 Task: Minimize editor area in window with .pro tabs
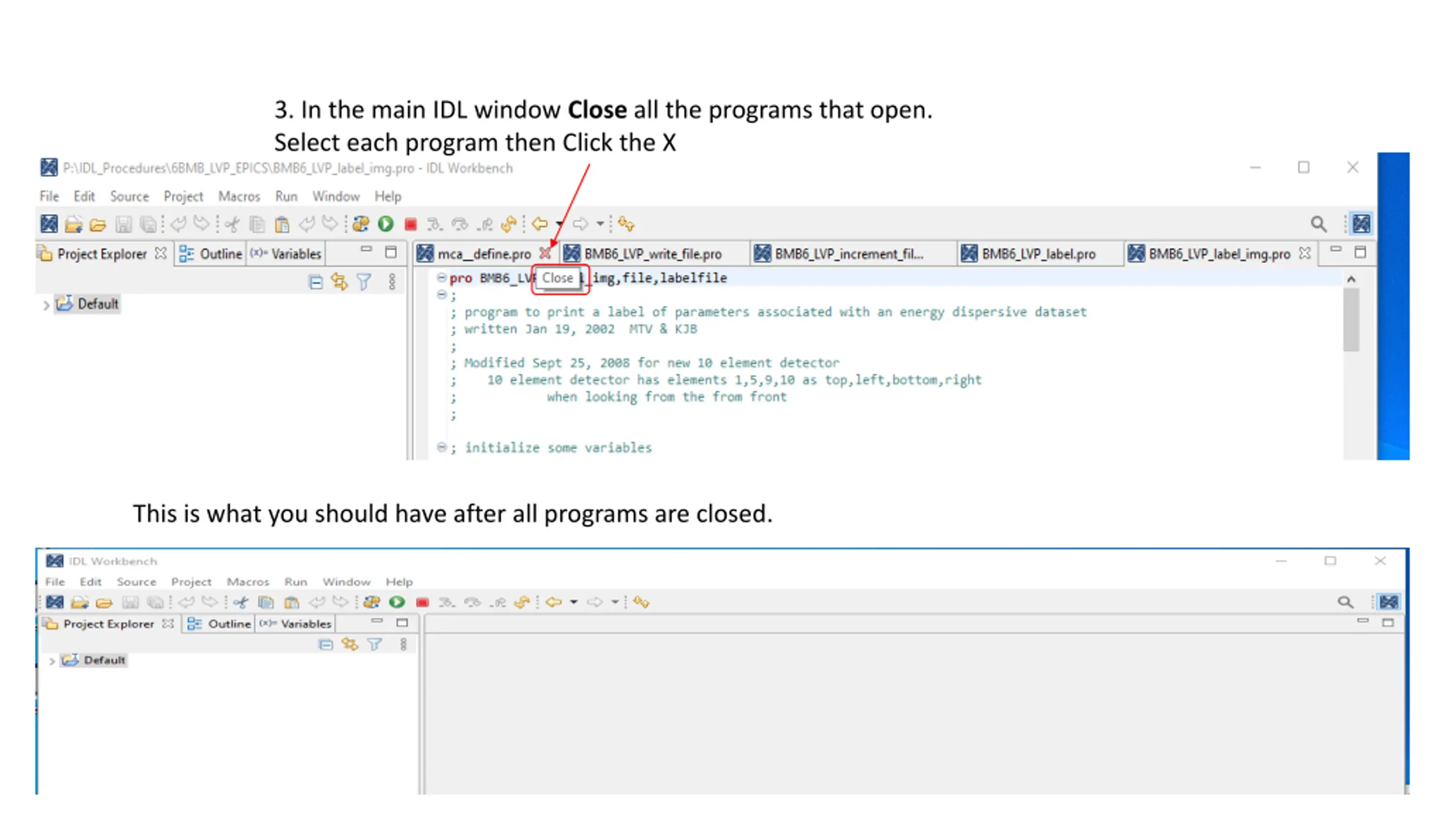tap(1335, 249)
